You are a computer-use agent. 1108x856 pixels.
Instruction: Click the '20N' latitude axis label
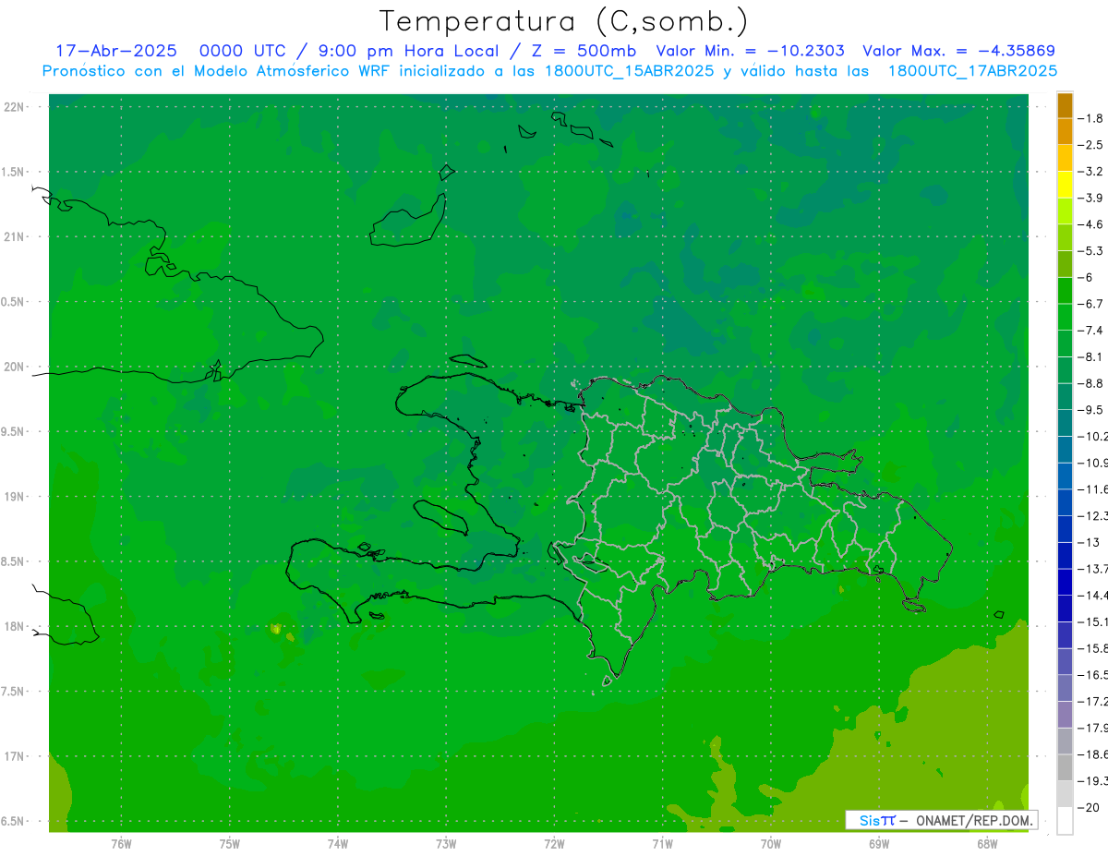pyautogui.click(x=15, y=367)
